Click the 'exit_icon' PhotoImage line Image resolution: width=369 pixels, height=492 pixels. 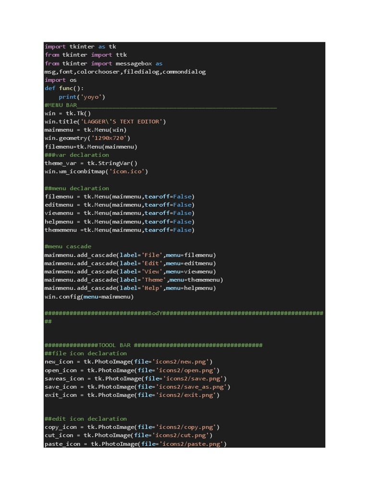pyautogui.click(x=132, y=395)
